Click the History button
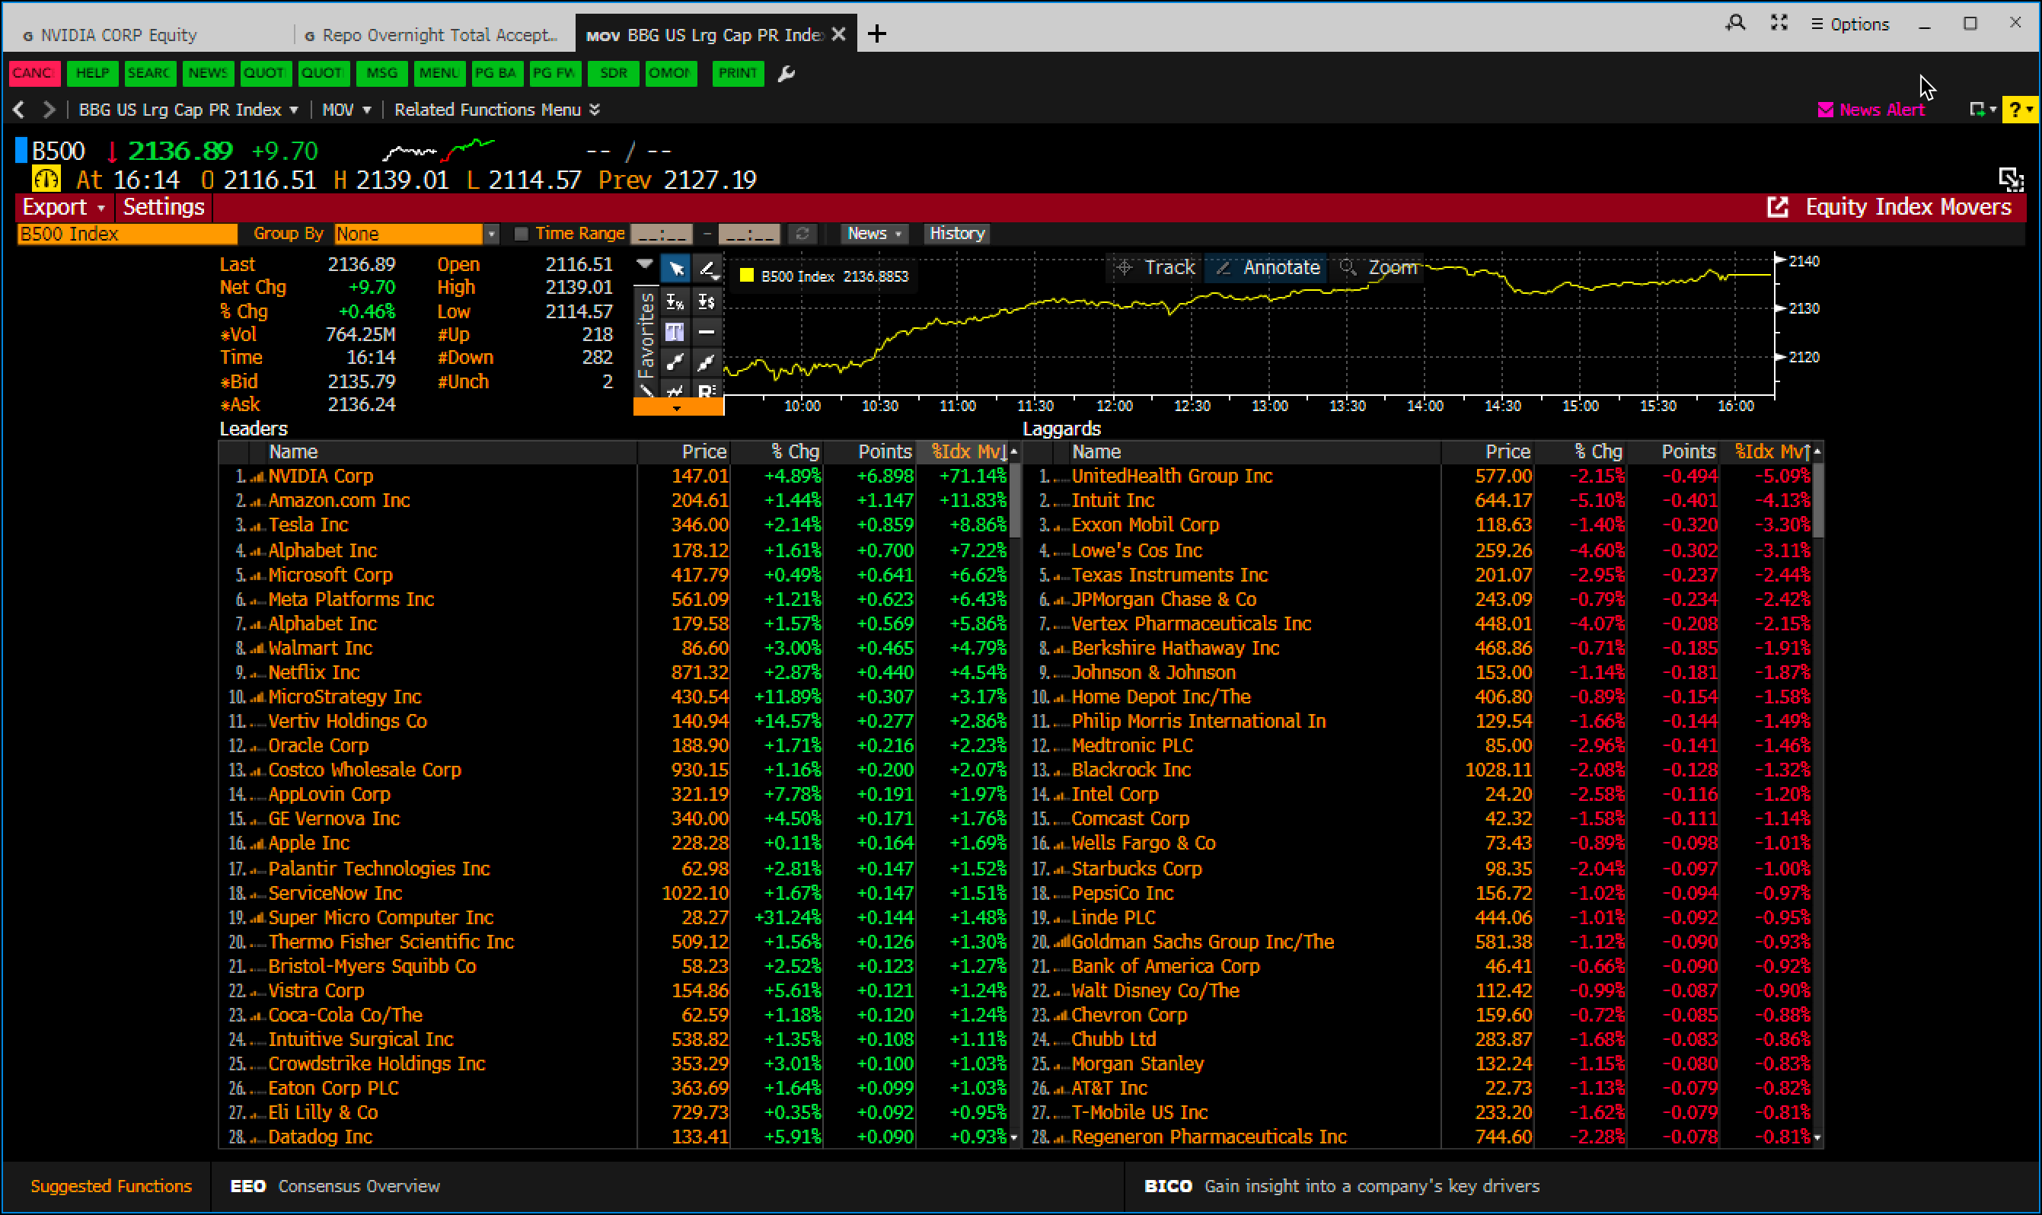 (x=956, y=234)
